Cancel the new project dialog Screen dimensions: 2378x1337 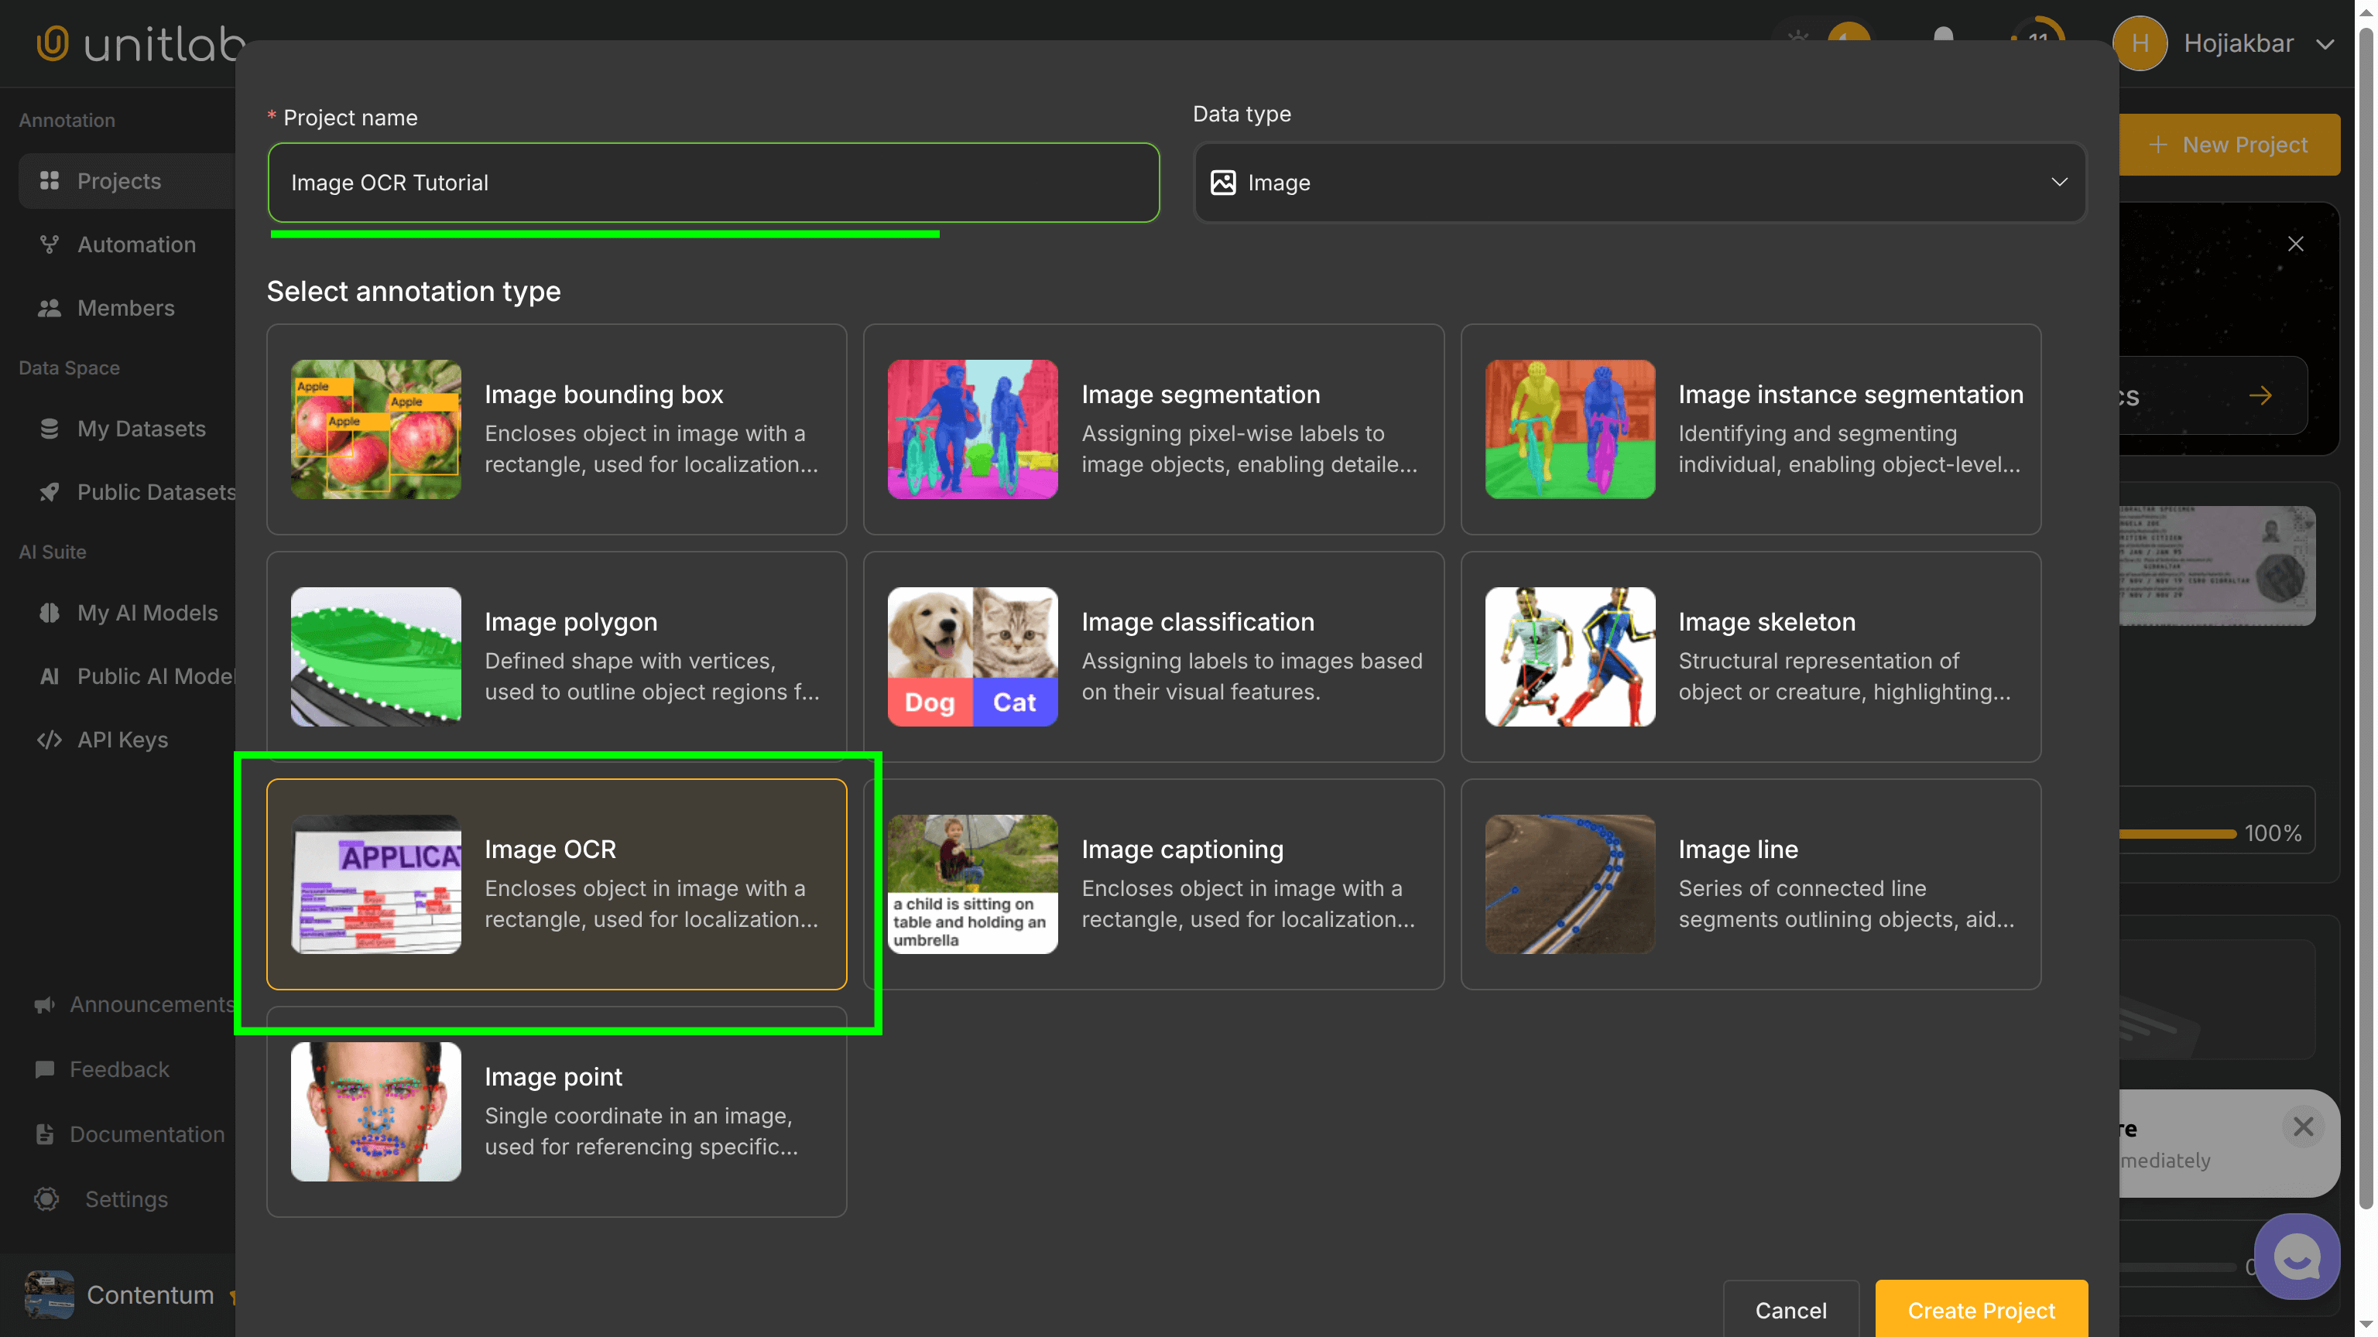click(1789, 1310)
